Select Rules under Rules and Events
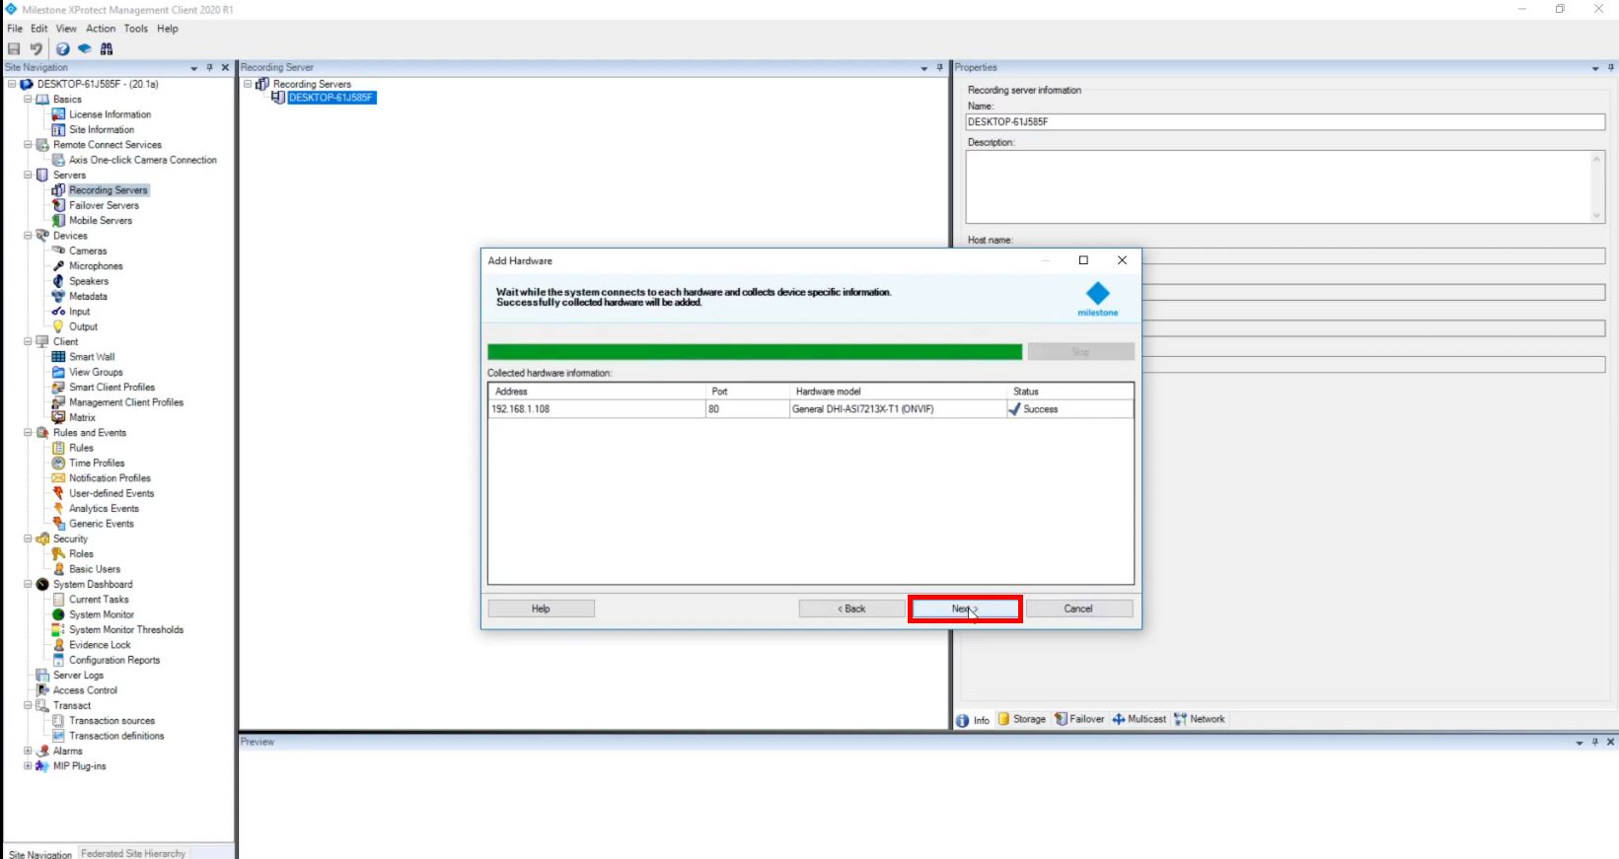Viewport: 1619px width, 859px height. [81, 448]
